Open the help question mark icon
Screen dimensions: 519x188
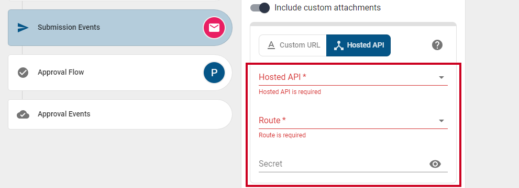point(437,45)
